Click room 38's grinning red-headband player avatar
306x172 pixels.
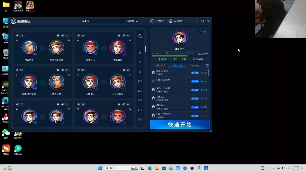[x=118, y=117]
